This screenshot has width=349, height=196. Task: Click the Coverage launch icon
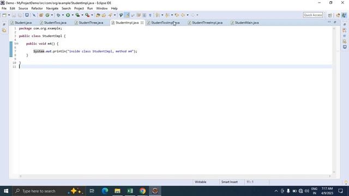(77, 15)
